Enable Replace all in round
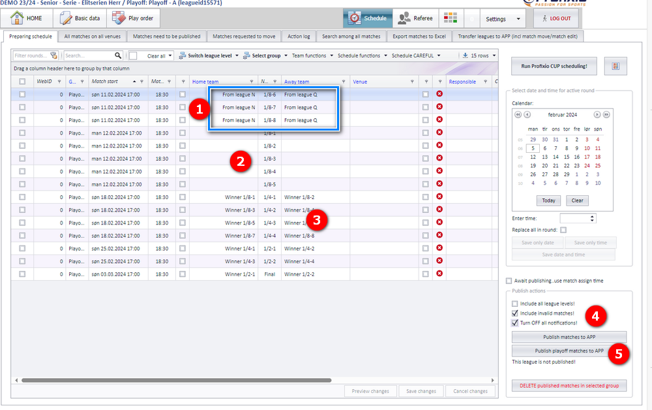 [563, 230]
